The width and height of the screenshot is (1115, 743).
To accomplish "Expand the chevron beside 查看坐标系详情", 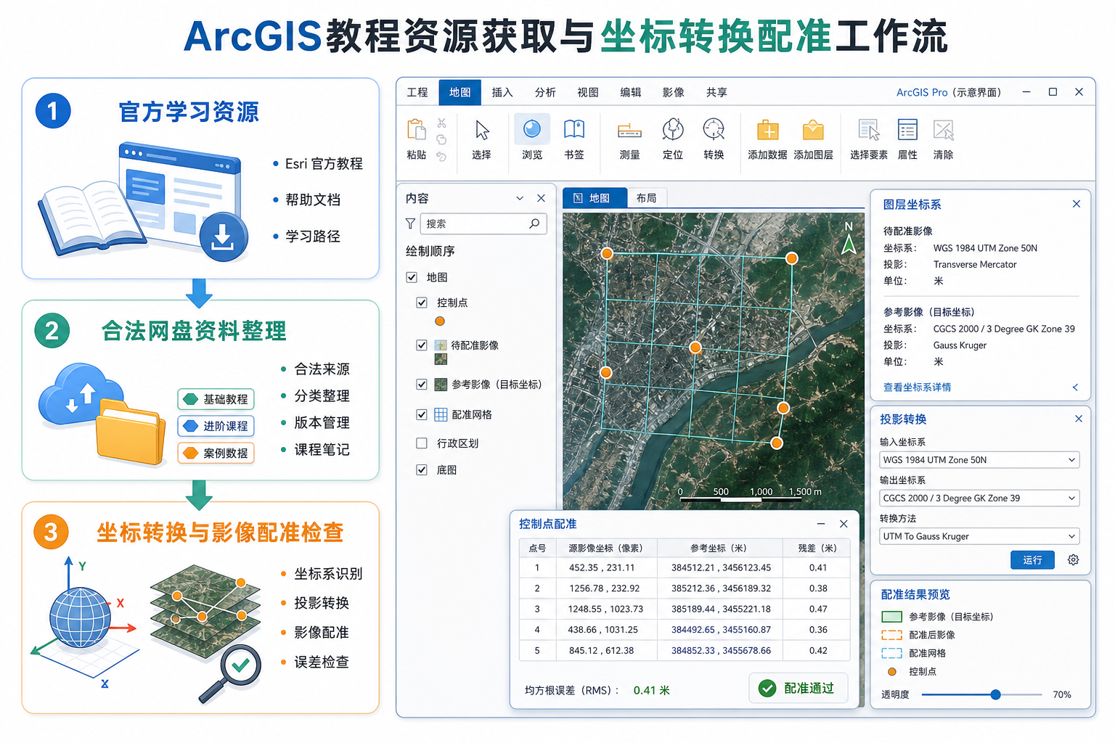I will (1075, 387).
